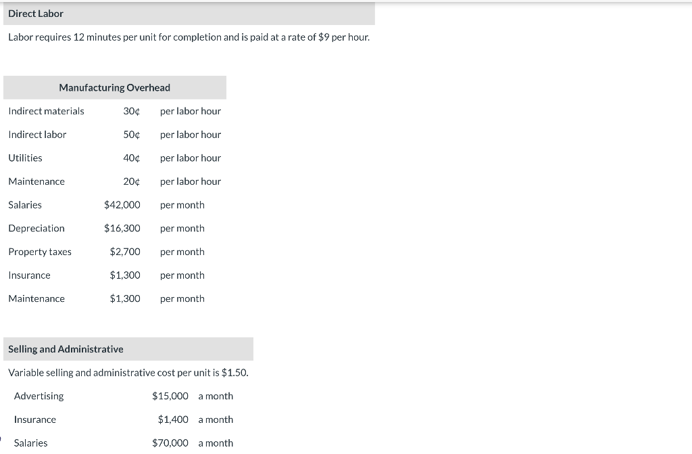Select the variable selling cost $1.50 sentence
This screenshot has width=692, height=454.
click(128, 373)
